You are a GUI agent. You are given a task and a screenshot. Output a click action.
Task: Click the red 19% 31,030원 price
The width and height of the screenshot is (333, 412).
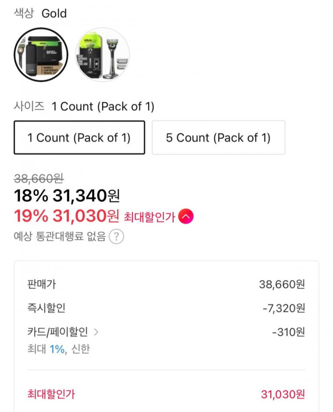click(67, 216)
